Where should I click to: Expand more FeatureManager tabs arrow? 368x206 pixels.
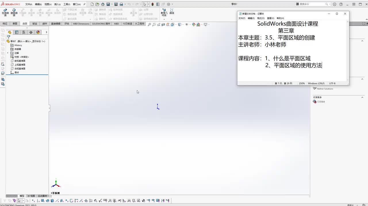(46, 32)
